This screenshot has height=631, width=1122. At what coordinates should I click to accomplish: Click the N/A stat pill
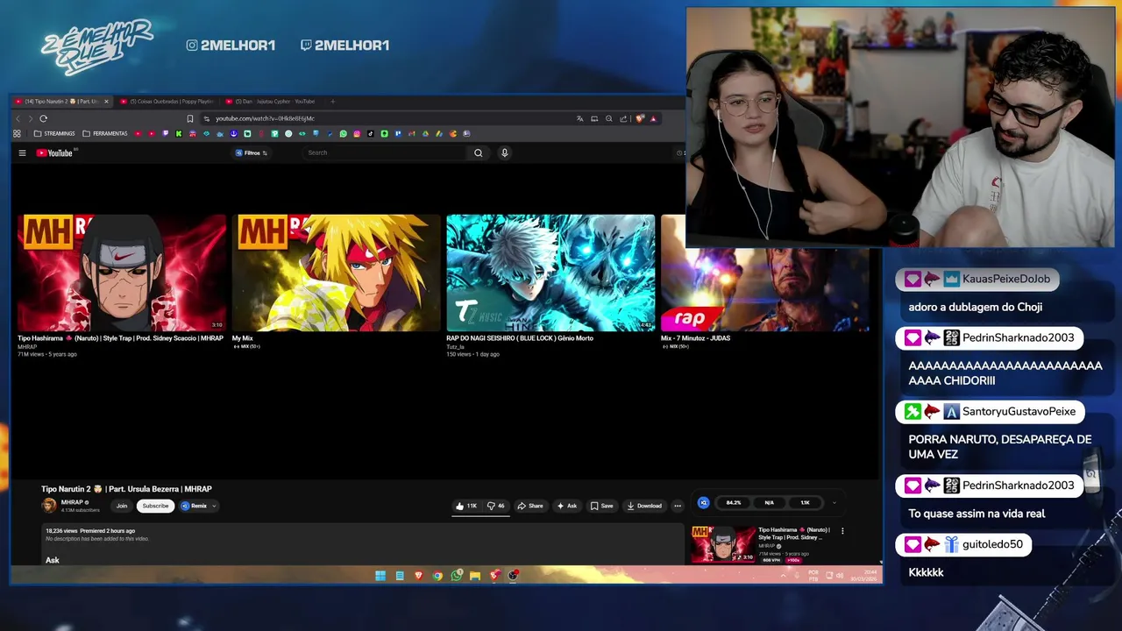click(x=769, y=503)
